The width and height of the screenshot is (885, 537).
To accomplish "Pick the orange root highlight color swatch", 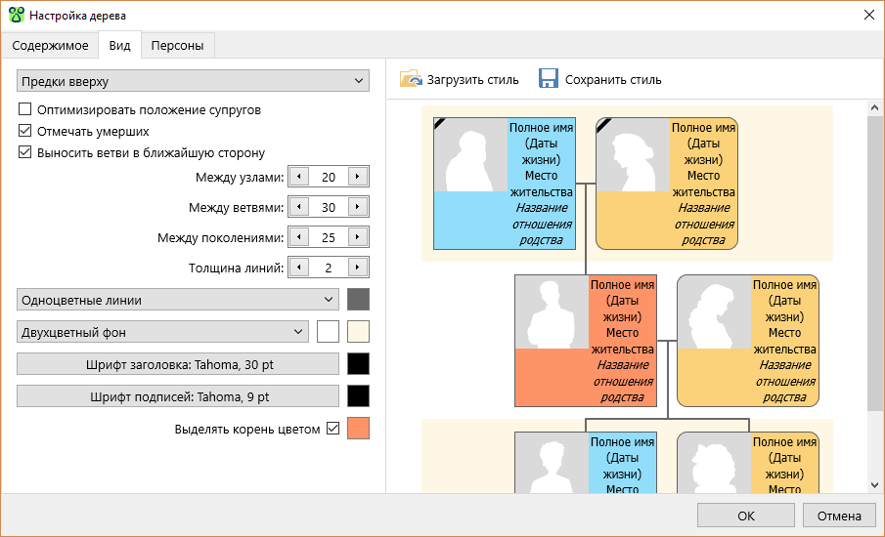I will (x=359, y=429).
